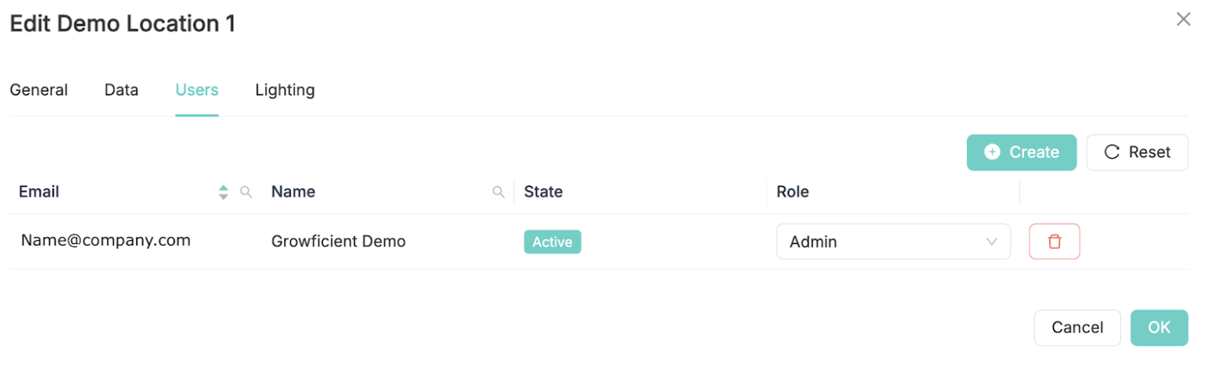1208x366 pixels.
Task: Click the red trash delete icon
Action: (1054, 242)
